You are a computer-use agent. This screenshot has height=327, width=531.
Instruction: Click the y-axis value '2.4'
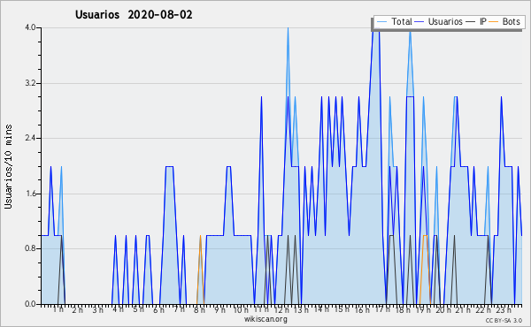[x=30, y=138]
